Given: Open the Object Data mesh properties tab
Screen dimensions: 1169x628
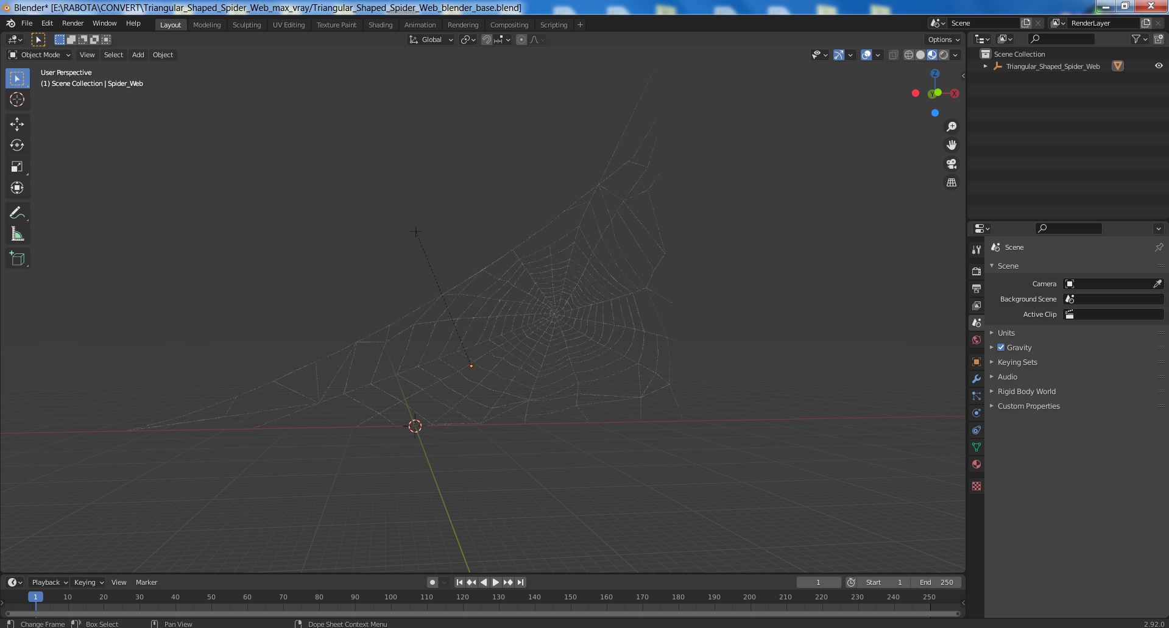Looking at the screenshot, I should 977,447.
